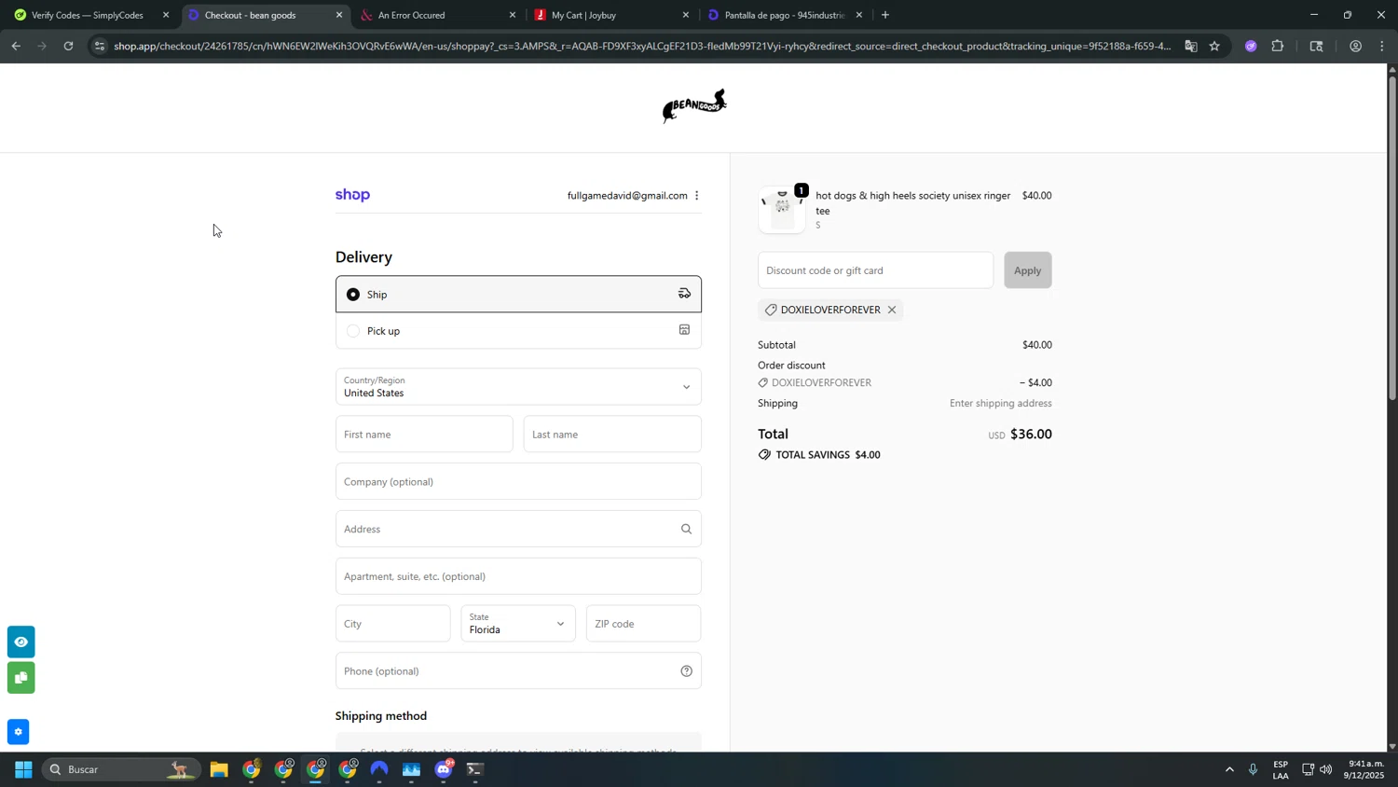Open File Explorer from the taskbar
Image resolution: width=1398 pixels, height=787 pixels.
219,769
